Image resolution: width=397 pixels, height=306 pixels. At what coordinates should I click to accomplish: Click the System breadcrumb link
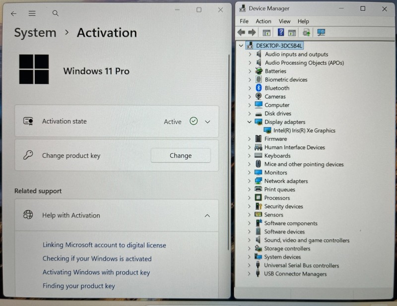point(35,33)
